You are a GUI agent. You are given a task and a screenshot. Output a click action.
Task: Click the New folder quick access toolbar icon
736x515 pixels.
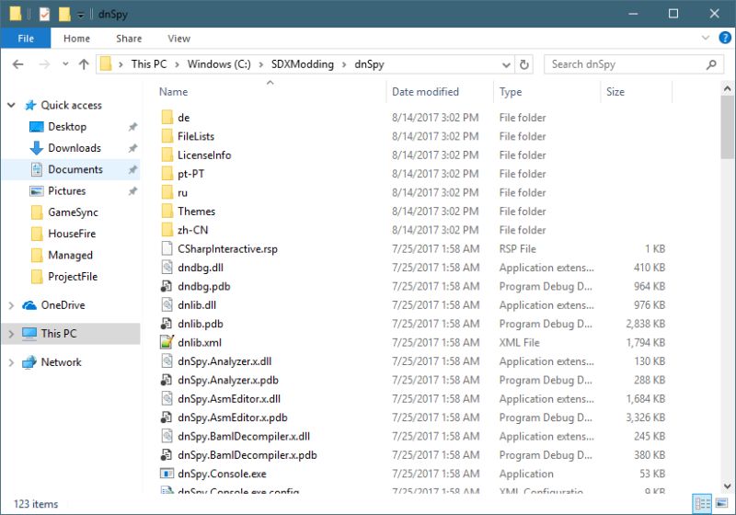[x=64, y=14]
